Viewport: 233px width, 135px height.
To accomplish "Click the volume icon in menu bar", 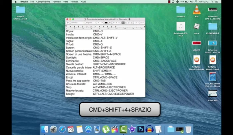I will click(x=192, y=2).
